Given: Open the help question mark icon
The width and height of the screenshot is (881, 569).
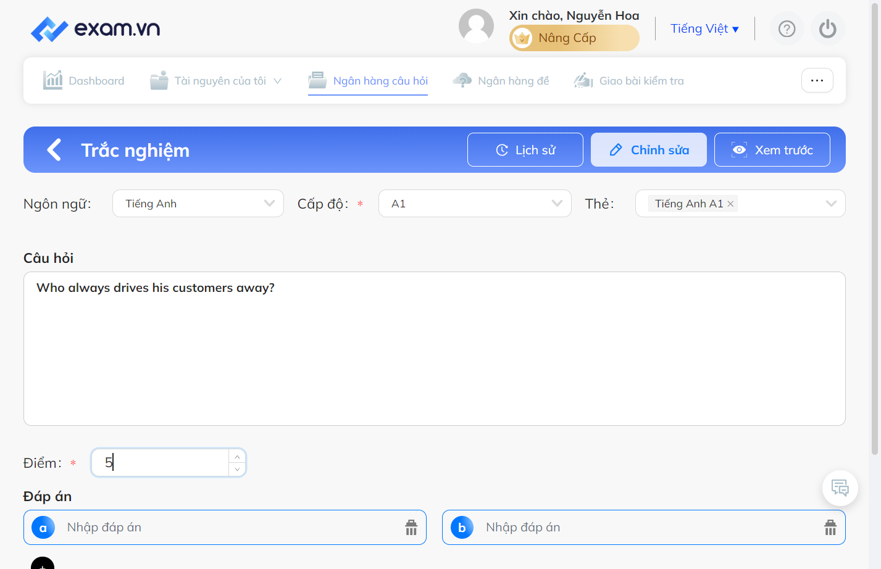Looking at the screenshot, I should tap(787, 29).
